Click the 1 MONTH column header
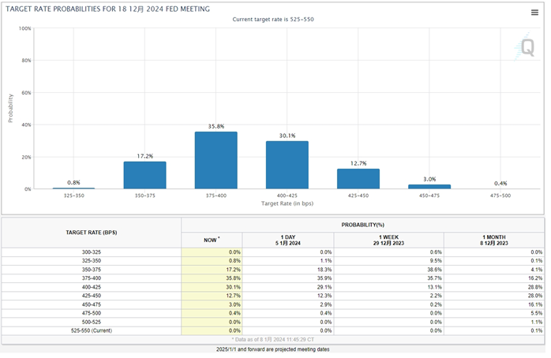 (493, 239)
